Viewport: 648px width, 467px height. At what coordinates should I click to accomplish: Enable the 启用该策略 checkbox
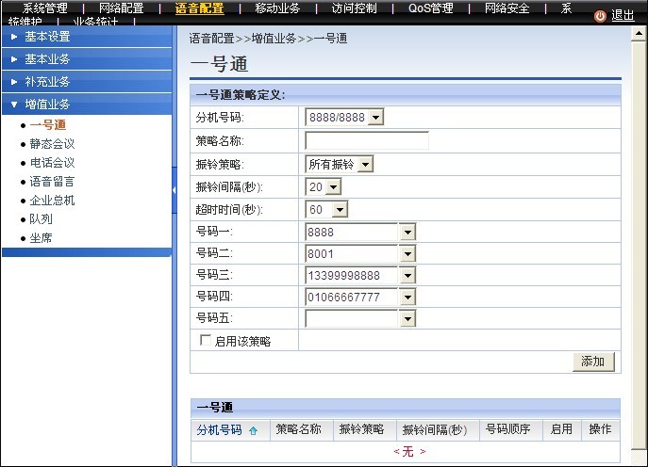206,341
